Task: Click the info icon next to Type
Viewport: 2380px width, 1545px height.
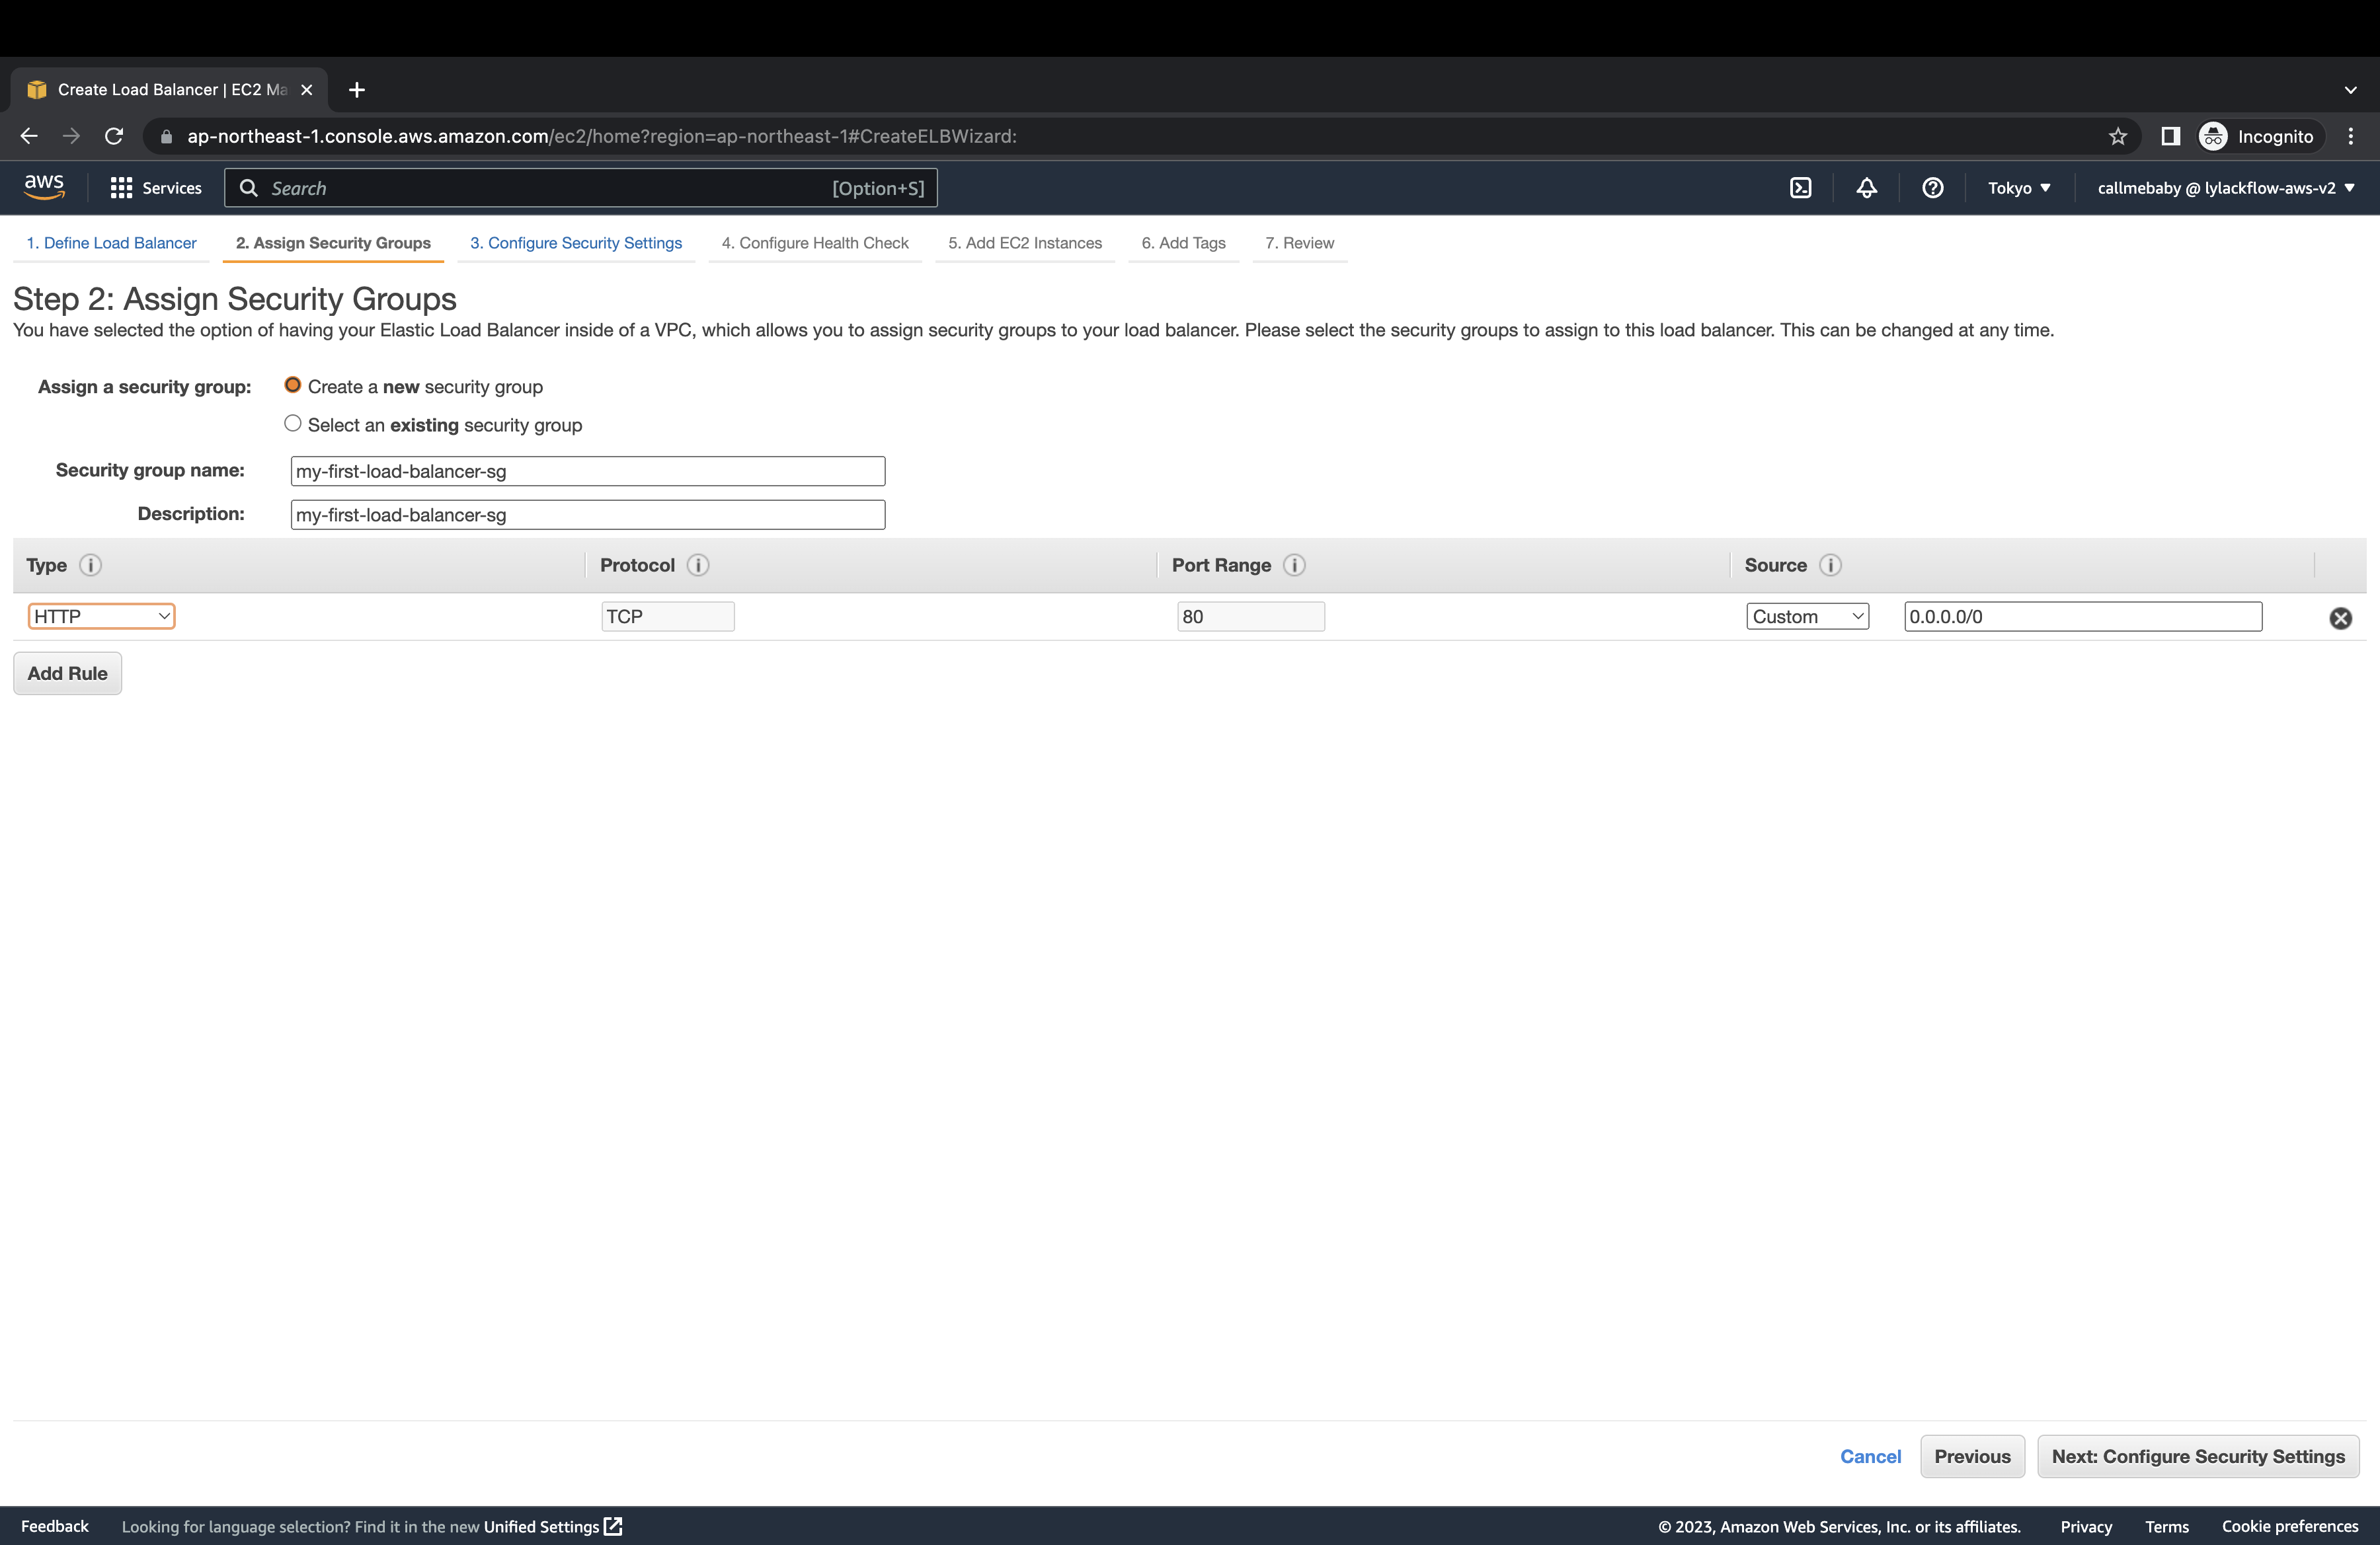Action: (x=90, y=564)
